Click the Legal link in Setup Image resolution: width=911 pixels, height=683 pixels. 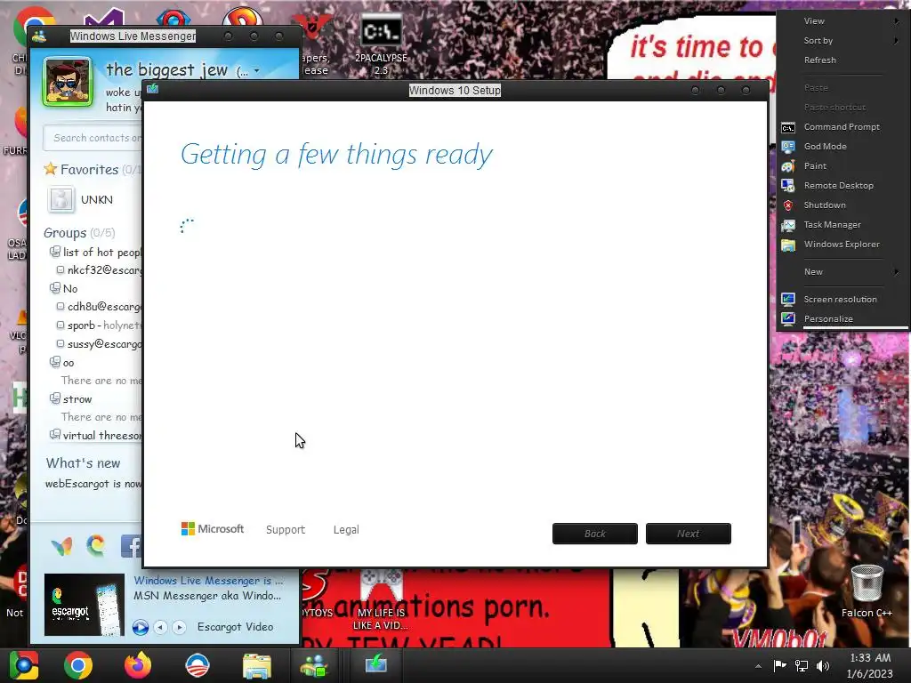346,530
